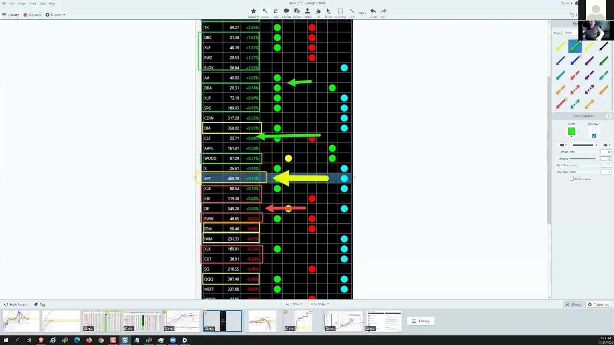This screenshot has height=345, width=614.
Task: Adjust the Opacity slider
Action: tap(584, 159)
